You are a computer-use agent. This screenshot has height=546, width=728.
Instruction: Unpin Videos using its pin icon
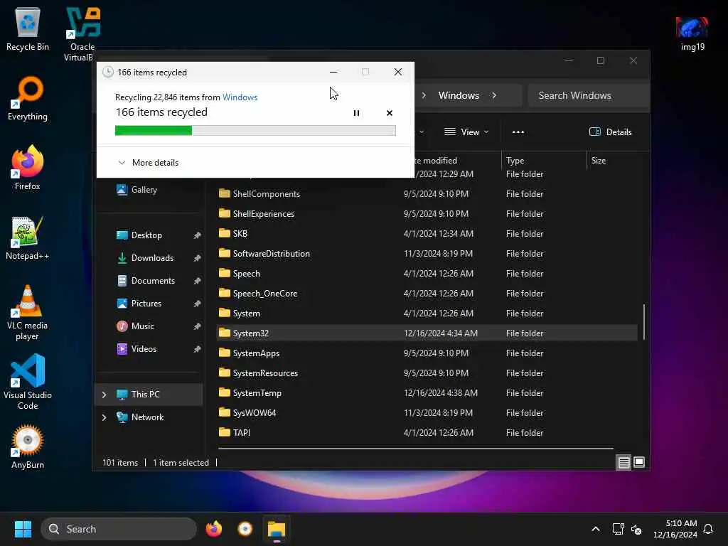(198, 349)
